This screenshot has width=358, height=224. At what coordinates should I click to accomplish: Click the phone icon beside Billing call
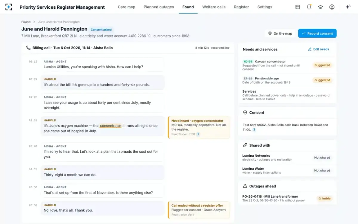pos(28,48)
